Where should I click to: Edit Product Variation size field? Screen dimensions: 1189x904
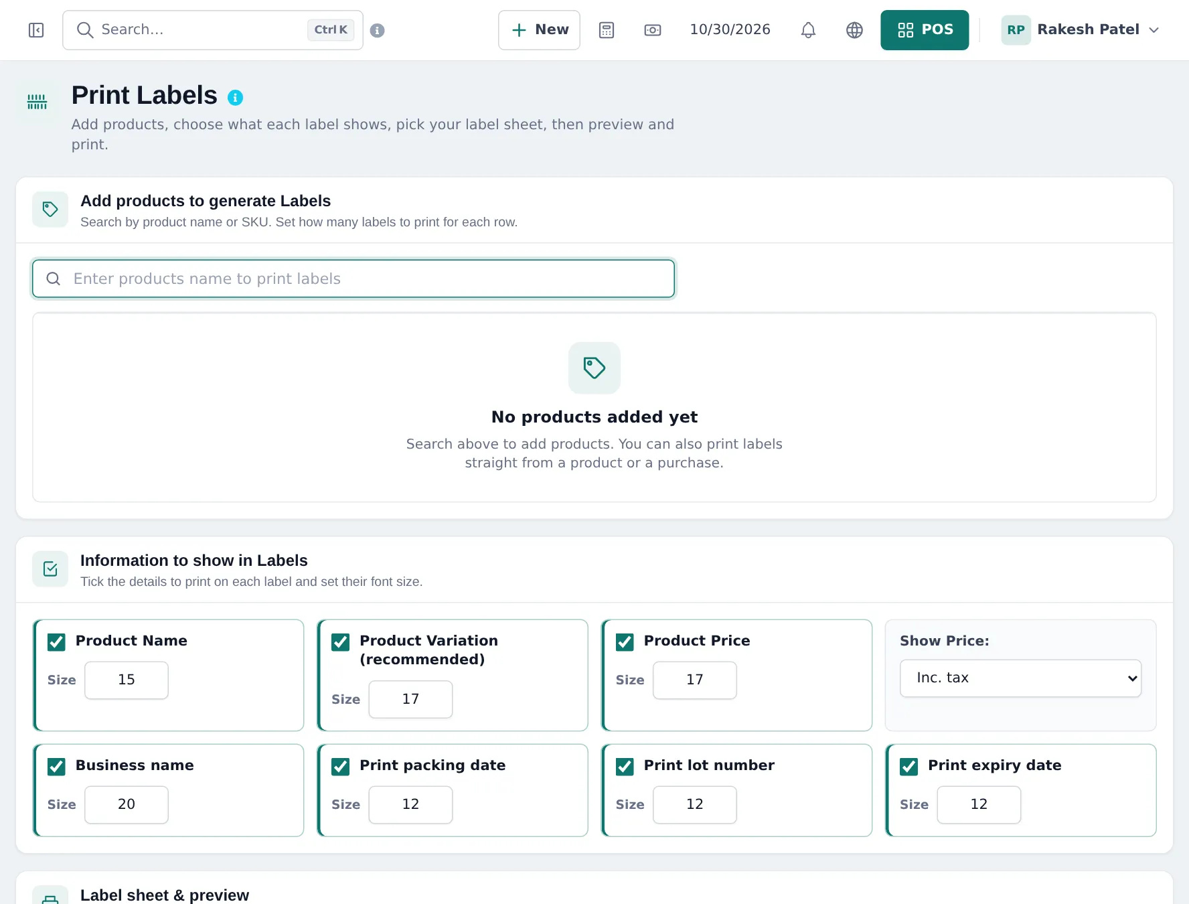click(x=410, y=700)
